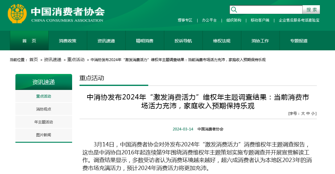Click the 资讯速递 sidebar header

click(x=43, y=82)
